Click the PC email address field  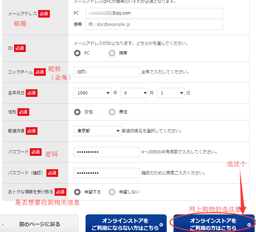154,13
